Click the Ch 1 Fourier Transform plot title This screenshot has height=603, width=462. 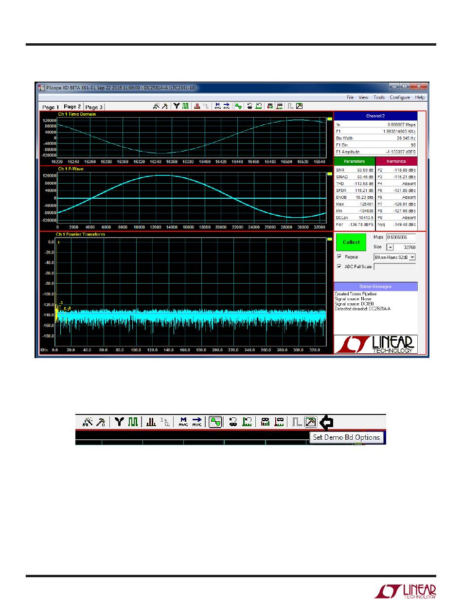pyautogui.click(x=81, y=234)
